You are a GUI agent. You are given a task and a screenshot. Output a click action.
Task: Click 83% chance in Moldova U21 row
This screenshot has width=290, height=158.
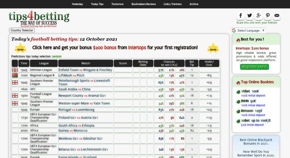[x=161, y=139]
